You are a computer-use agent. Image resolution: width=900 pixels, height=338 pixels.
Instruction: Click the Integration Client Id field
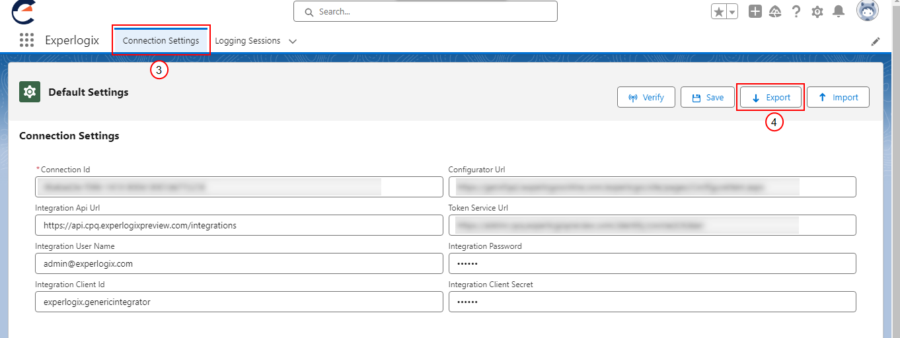239,302
